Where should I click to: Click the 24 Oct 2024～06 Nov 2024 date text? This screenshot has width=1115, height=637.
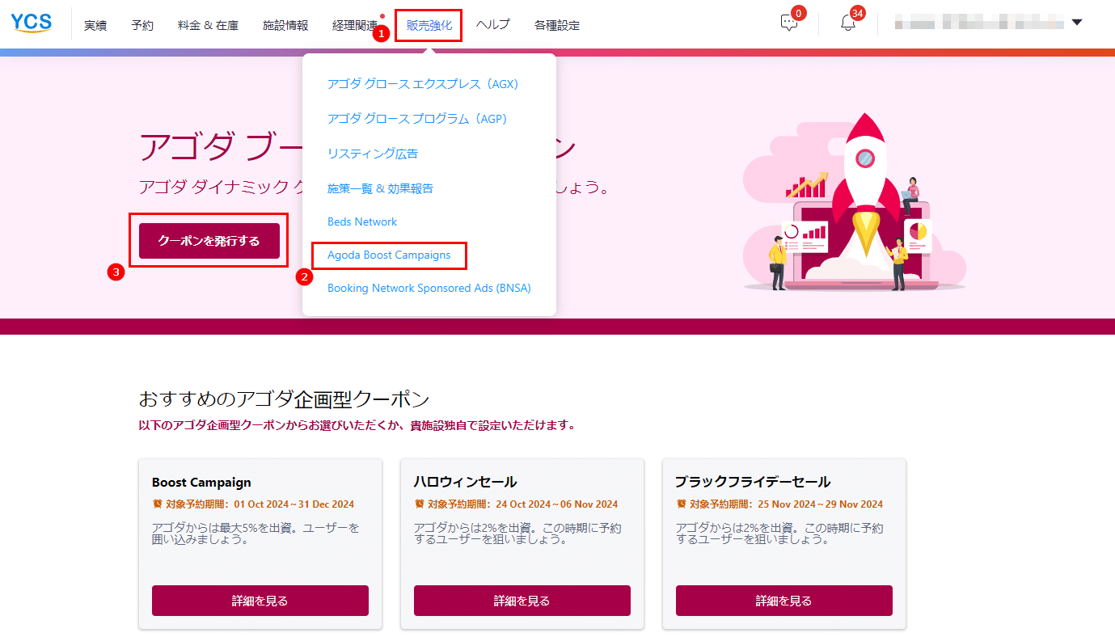[x=557, y=504]
